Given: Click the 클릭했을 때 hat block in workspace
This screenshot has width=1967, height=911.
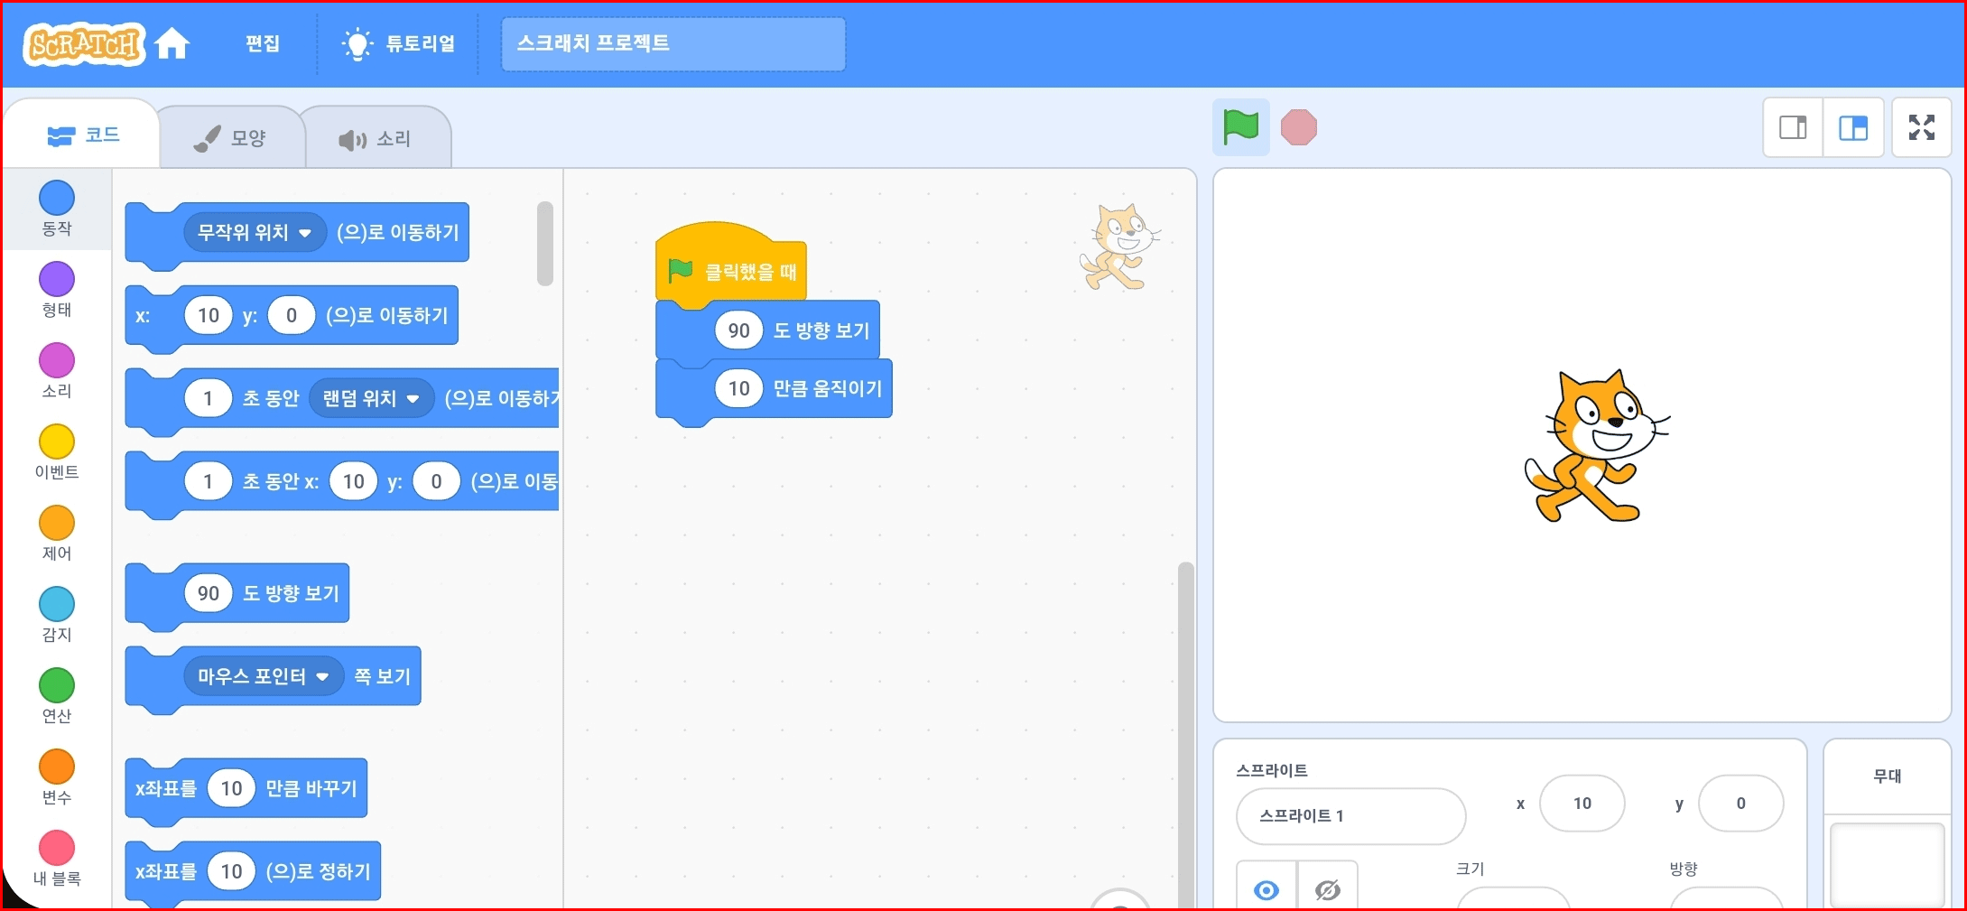Looking at the screenshot, I should (x=731, y=264).
